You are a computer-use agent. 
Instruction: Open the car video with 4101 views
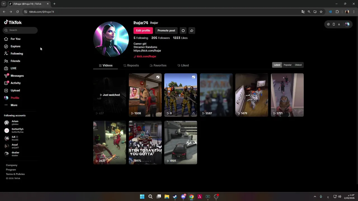point(181,142)
